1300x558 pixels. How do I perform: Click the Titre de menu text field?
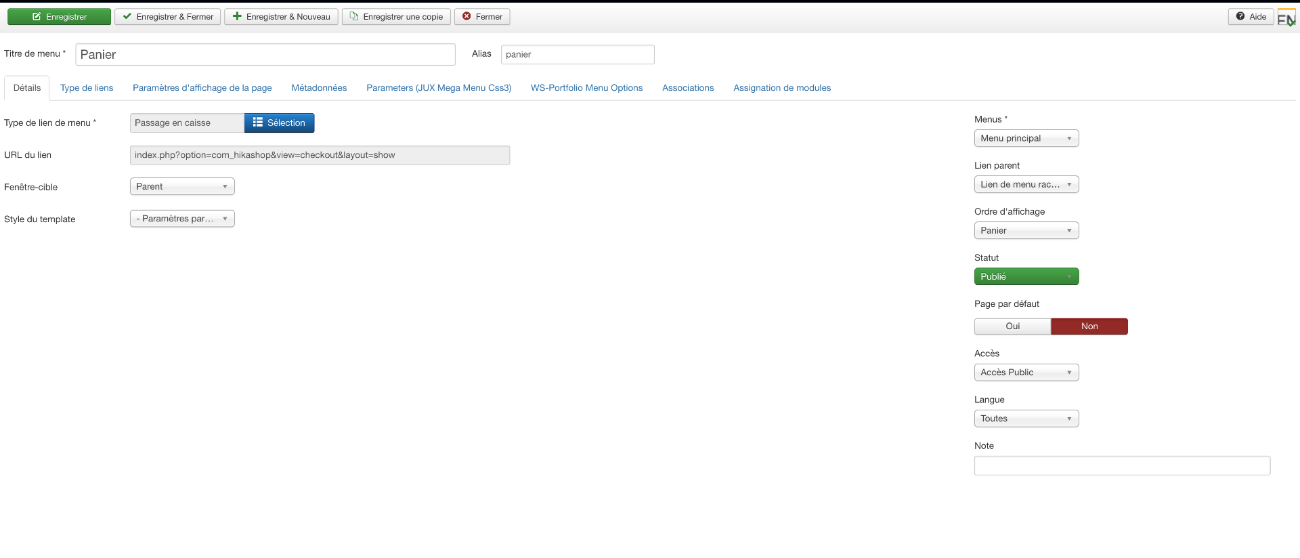click(265, 55)
